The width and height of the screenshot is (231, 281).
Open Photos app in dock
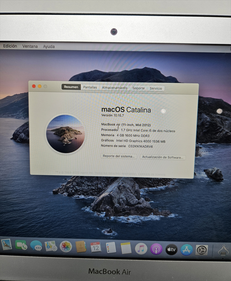pyautogui.click(x=66, y=246)
